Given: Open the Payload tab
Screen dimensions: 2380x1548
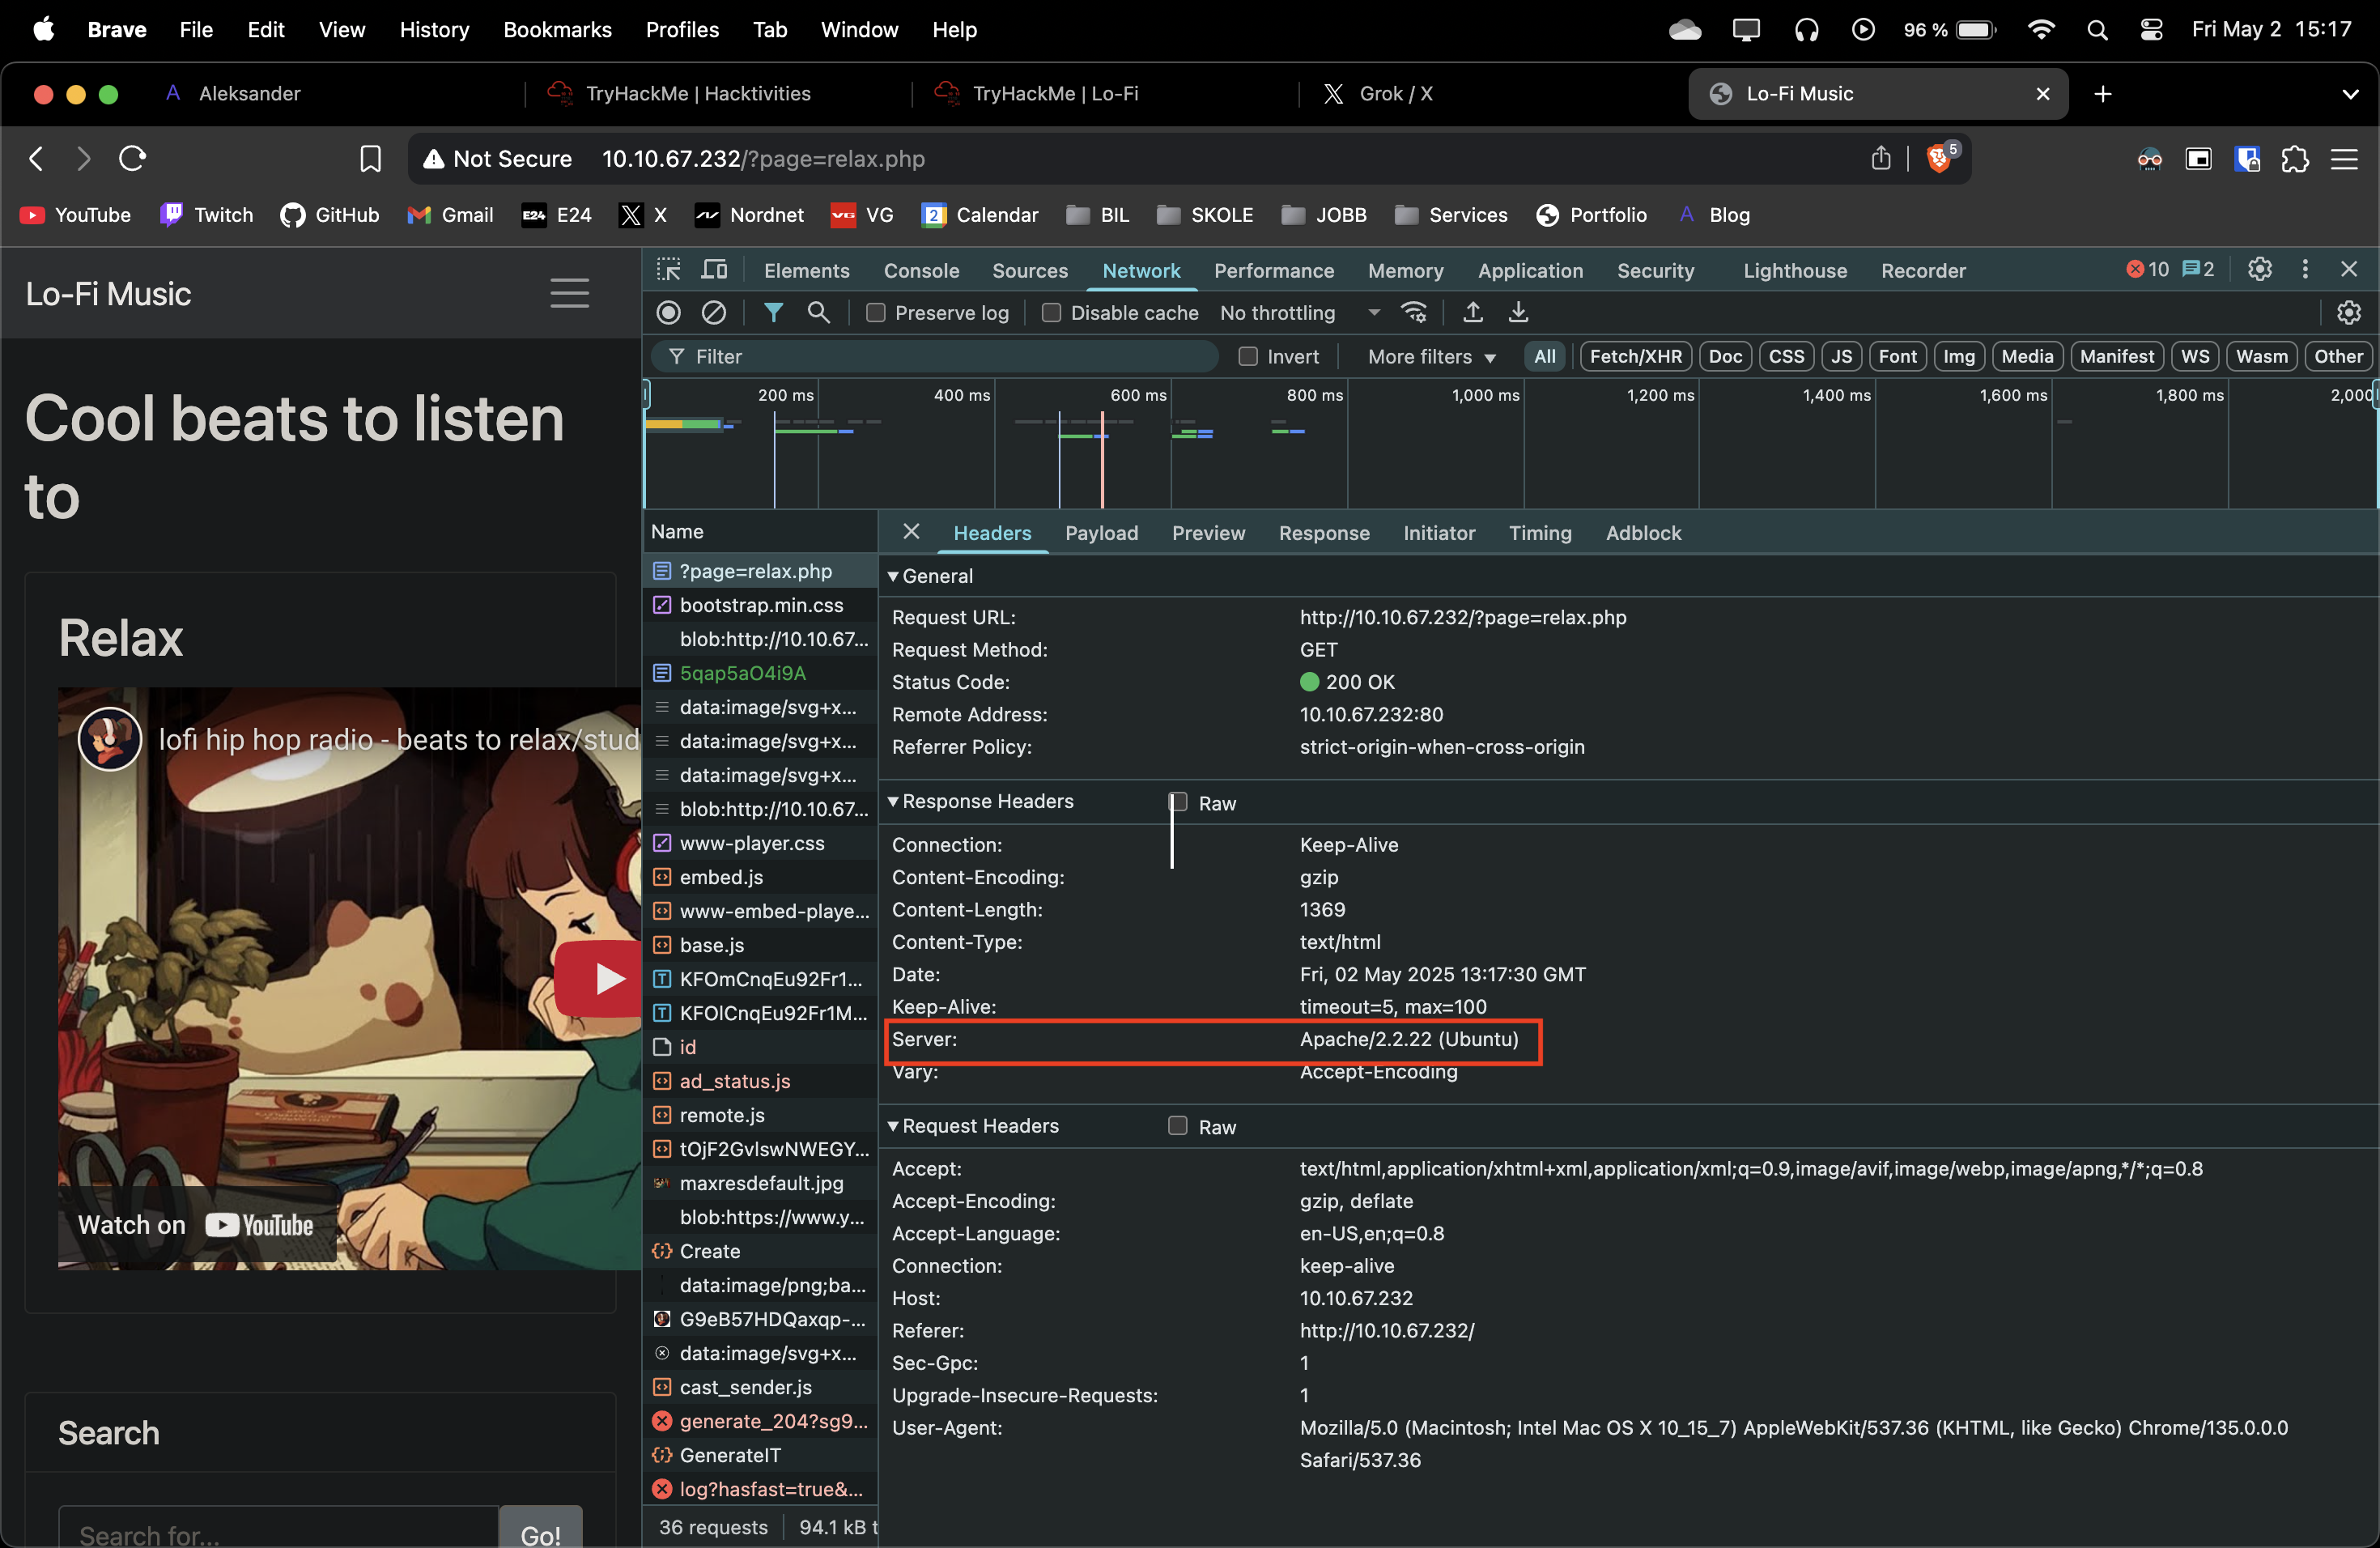Looking at the screenshot, I should [x=1101, y=533].
